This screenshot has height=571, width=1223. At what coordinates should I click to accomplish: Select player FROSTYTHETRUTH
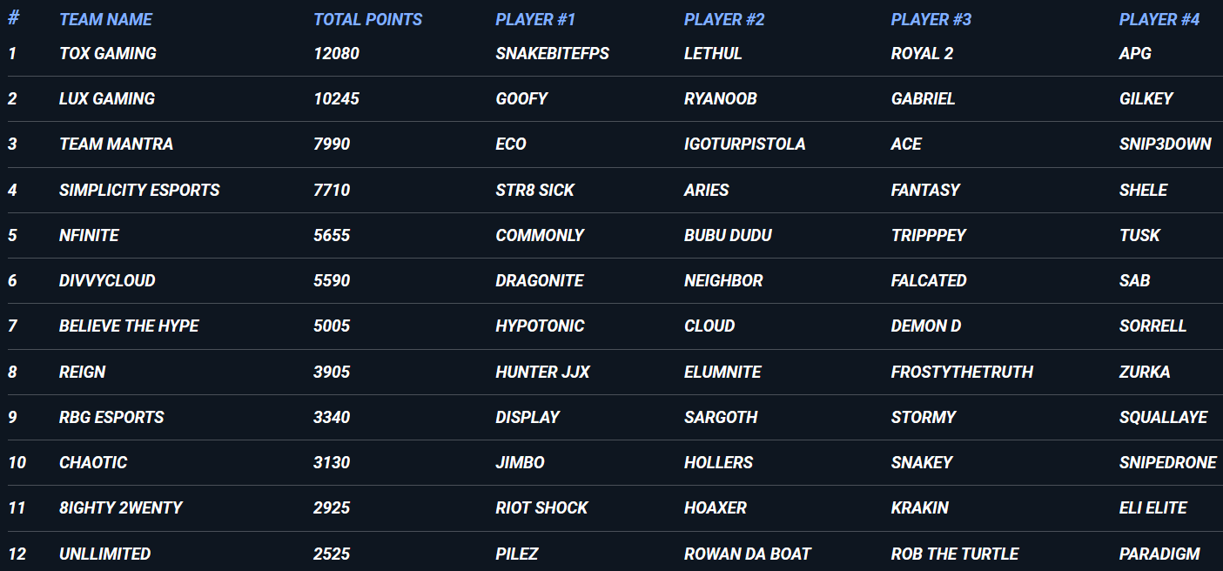(962, 372)
